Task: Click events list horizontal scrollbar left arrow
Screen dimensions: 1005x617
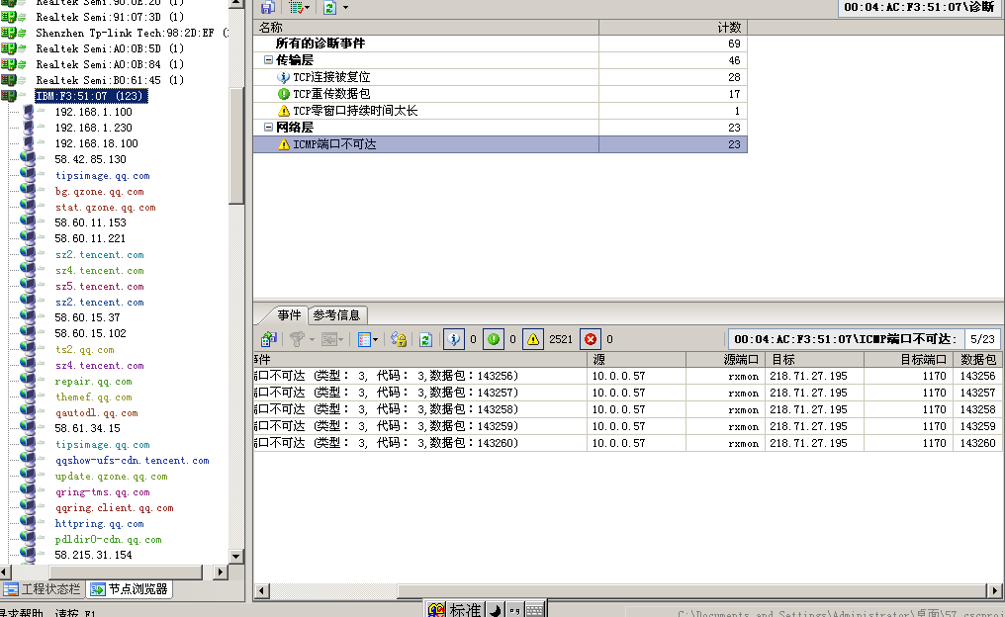Action: tap(261, 590)
